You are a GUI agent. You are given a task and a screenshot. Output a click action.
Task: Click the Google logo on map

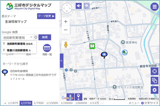67,98
